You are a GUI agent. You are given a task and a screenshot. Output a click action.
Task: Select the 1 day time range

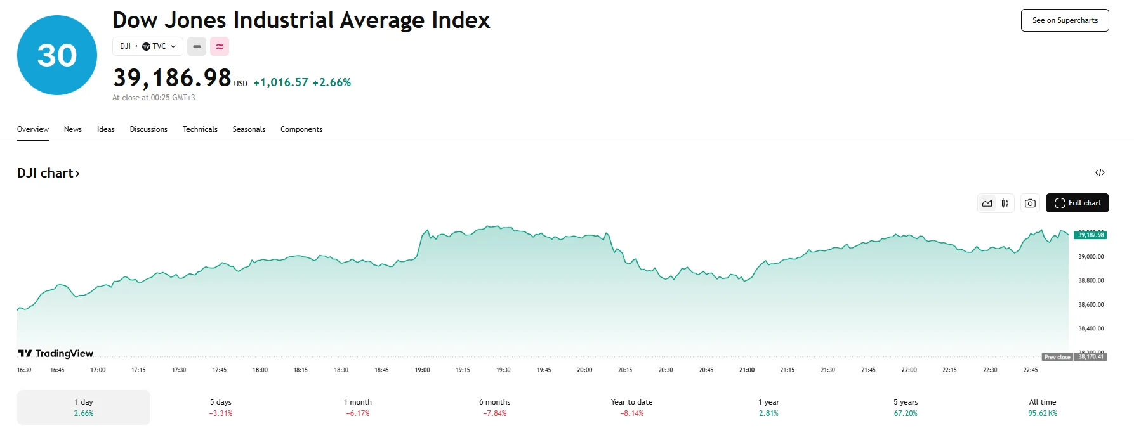[84, 407]
